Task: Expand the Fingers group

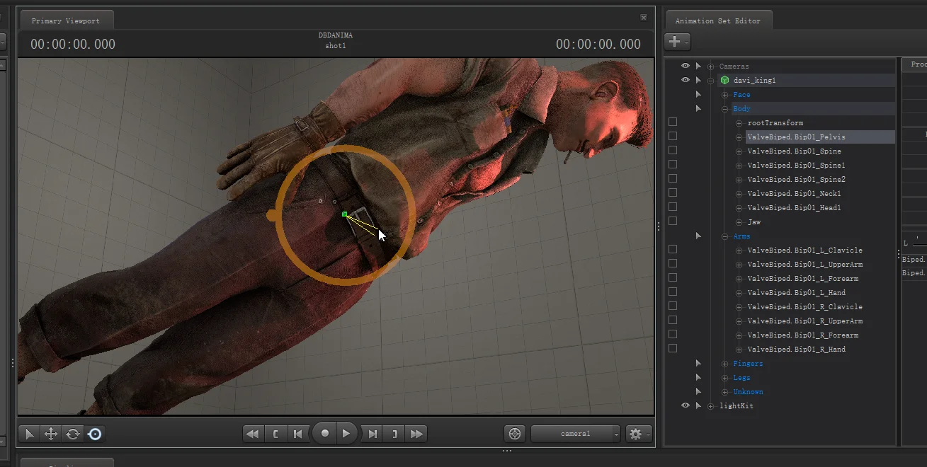Action: click(724, 364)
